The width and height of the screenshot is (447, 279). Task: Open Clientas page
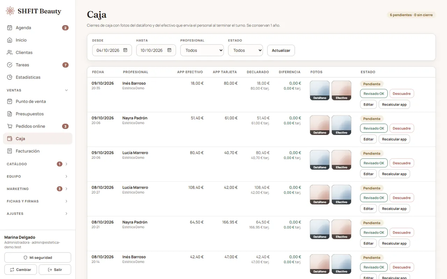[x=38, y=52]
